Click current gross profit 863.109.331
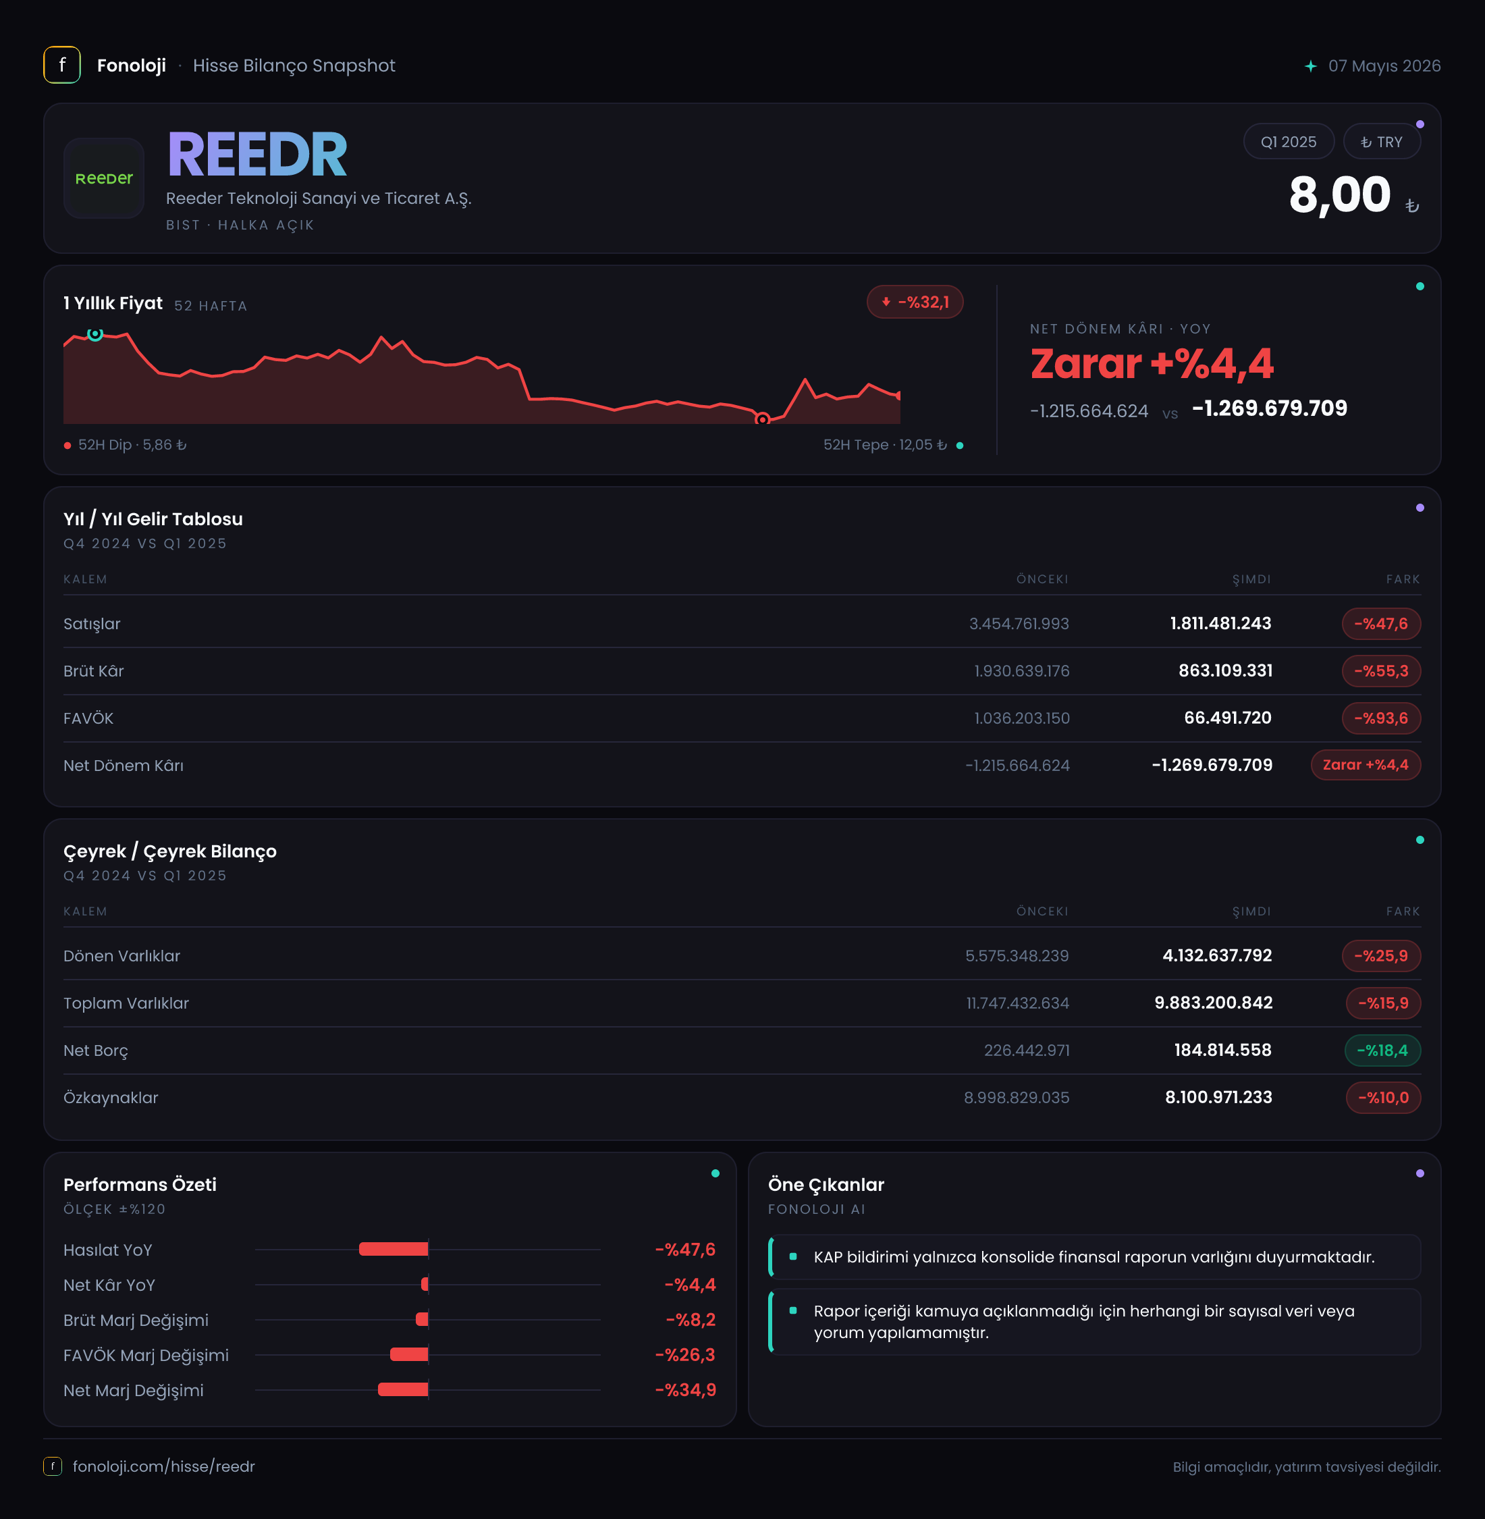 point(1225,671)
